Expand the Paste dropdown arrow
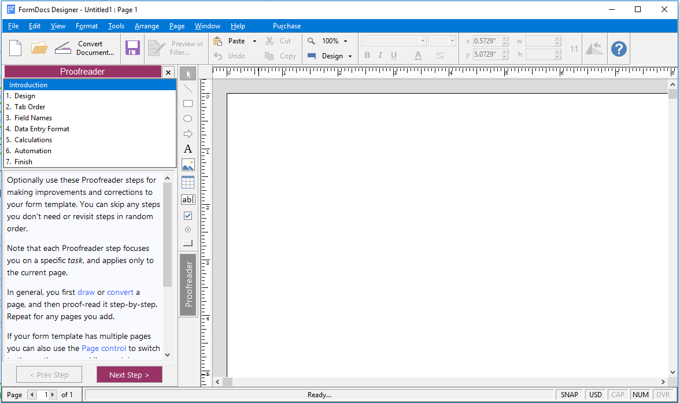The image size is (680, 403). coord(254,41)
